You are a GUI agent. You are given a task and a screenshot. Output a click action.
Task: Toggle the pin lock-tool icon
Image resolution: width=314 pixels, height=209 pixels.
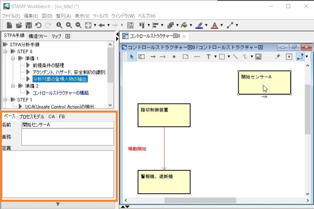point(278,56)
